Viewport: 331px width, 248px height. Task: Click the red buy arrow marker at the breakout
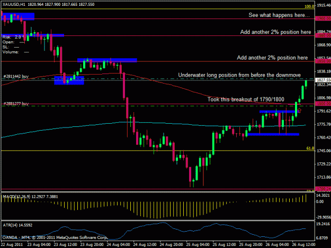(x=299, y=111)
